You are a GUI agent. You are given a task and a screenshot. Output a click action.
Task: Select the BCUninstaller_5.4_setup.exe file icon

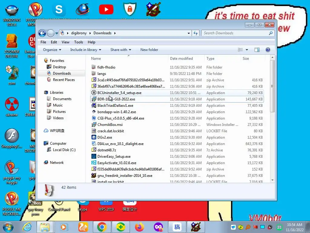pos(94,93)
